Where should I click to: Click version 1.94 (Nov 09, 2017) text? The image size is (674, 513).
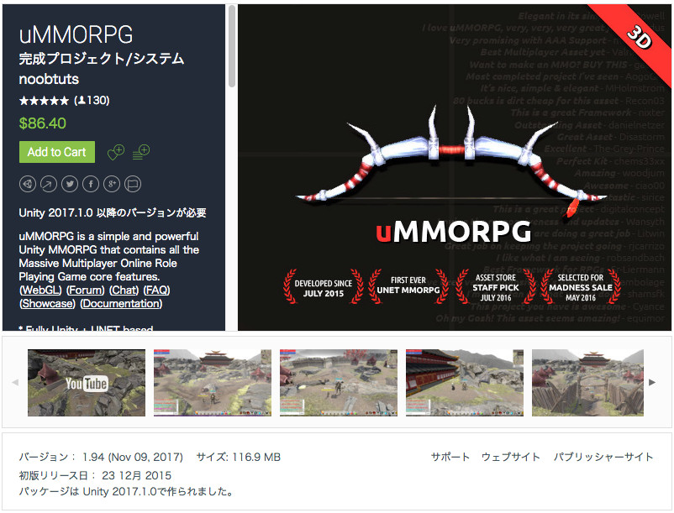[101, 457]
